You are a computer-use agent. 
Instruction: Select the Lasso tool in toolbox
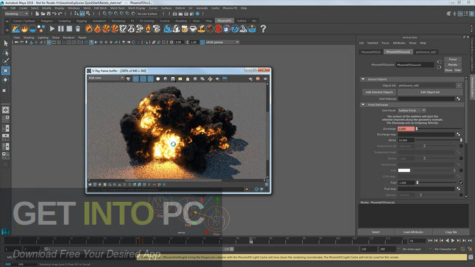6,53
